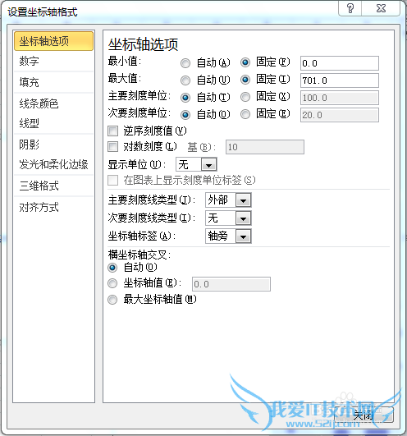Open the 对齐方式 category

click(x=53, y=207)
